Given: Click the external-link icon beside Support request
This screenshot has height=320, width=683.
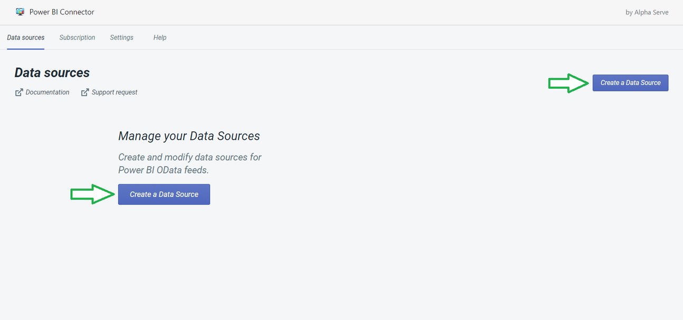Looking at the screenshot, I should 85,92.
